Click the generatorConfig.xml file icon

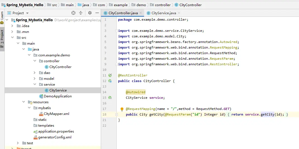click(x=35, y=137)
